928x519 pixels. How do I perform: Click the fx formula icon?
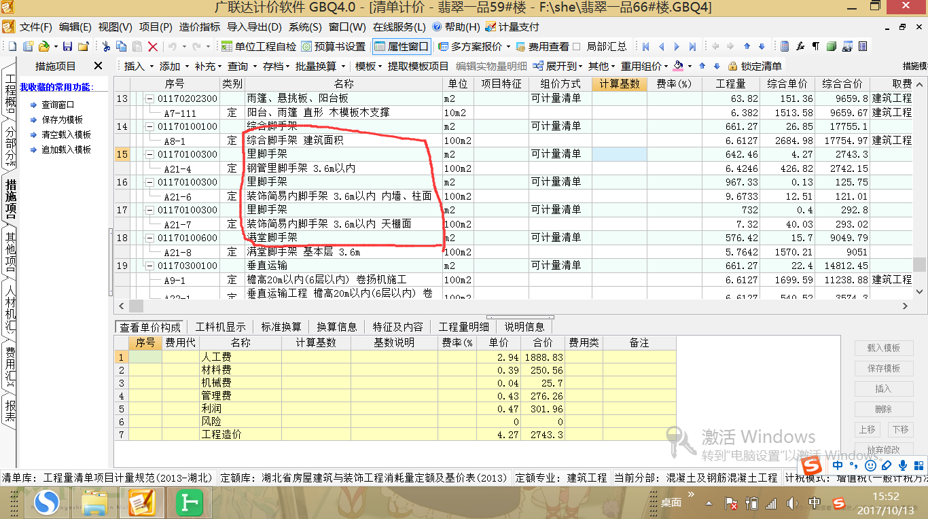800,46
